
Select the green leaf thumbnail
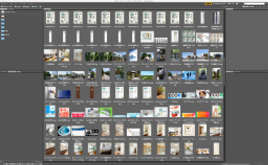106,112
